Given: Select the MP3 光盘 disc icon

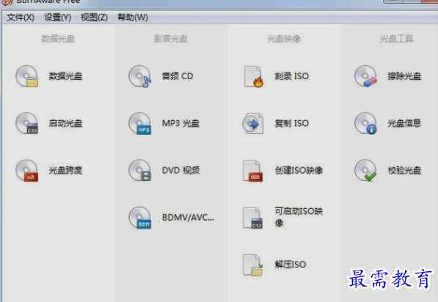Looking at the screenshot, I should pos(139,123).
